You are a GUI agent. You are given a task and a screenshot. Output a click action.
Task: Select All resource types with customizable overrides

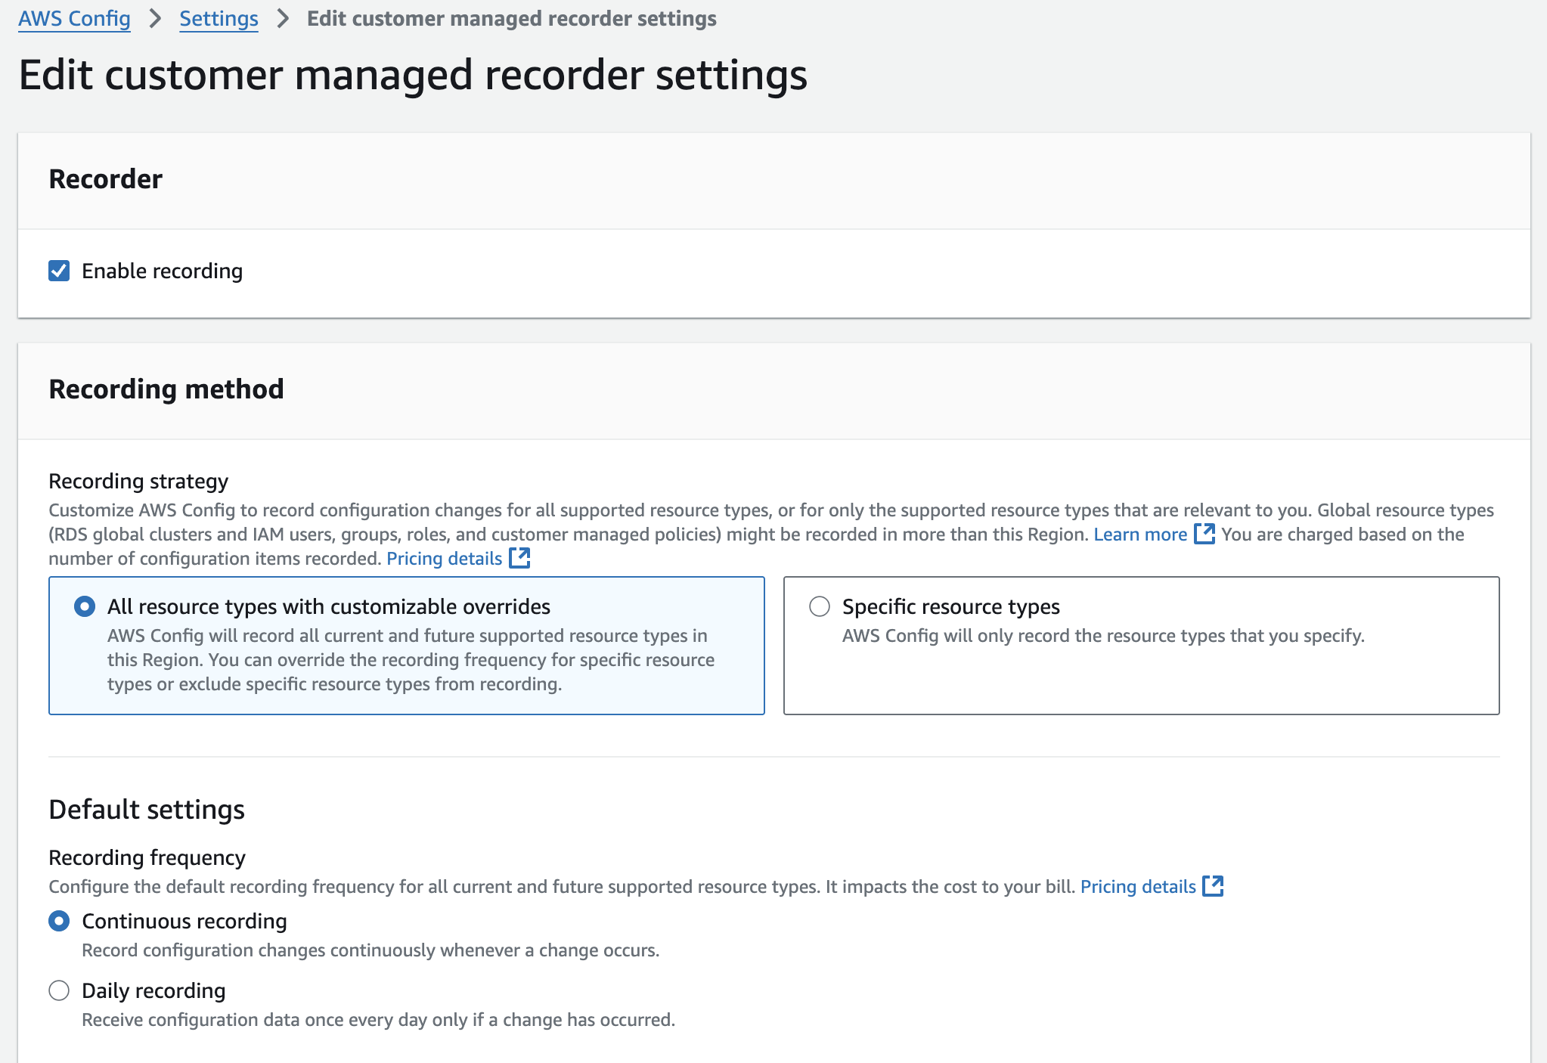point(85,606)
